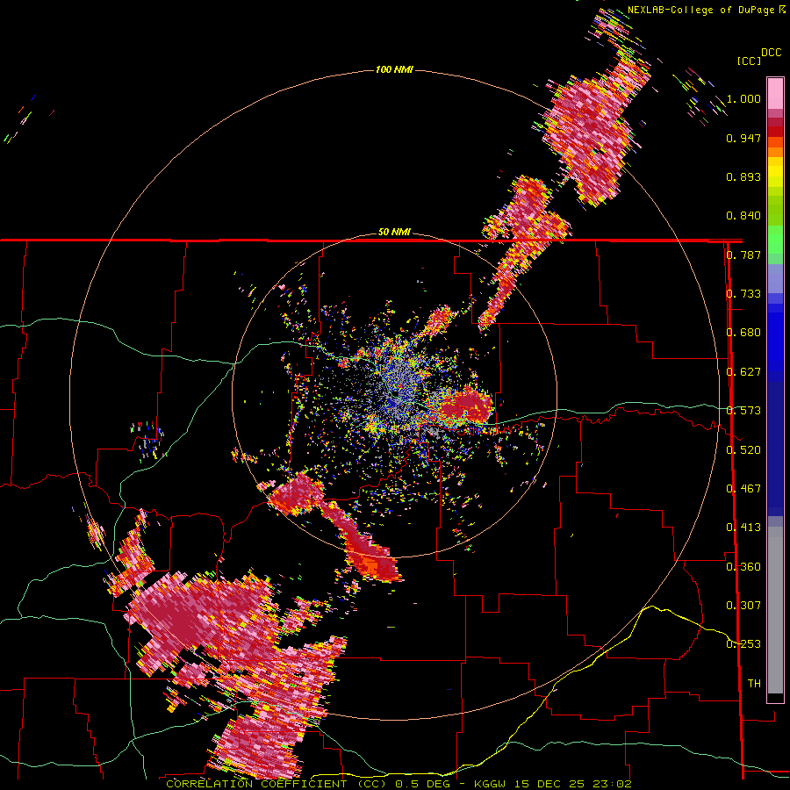Click the TH label on the color scale
The height and width of the screenshot is (790, 790).
pos(754,684)
